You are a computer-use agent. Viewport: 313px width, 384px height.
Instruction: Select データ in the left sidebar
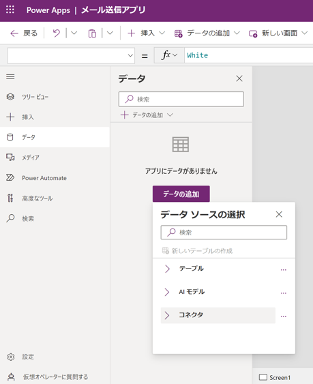pyautogui.click(x=55, y=137)
